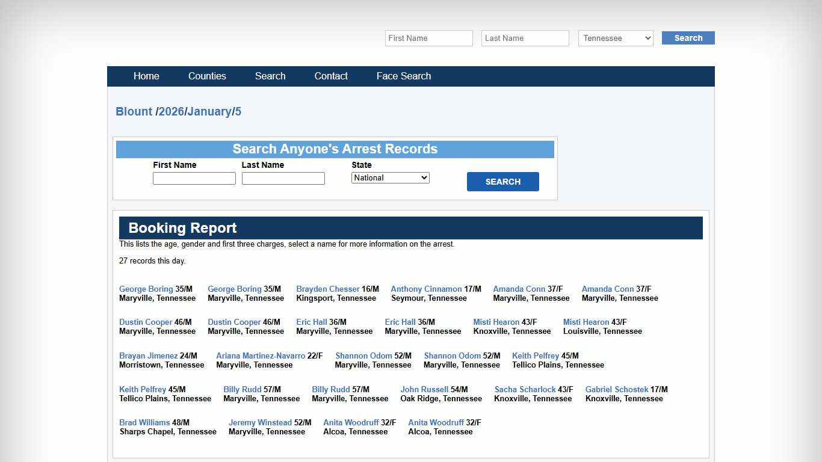Open the Counties page

(x=207, y=76)
